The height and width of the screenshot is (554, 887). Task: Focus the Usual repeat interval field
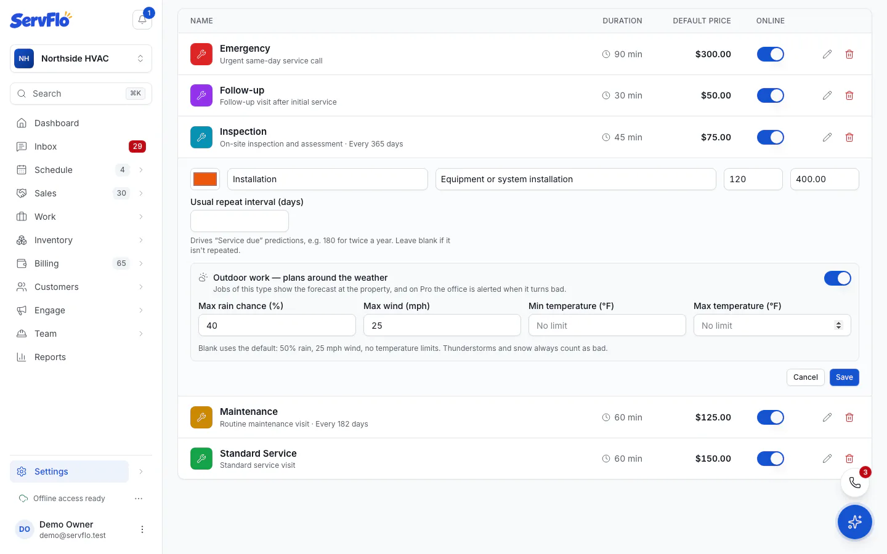[240, 221]
